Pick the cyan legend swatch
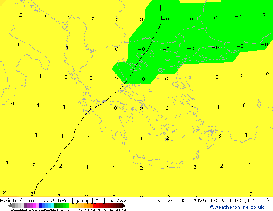This screenshot has width=273, height=211. pos(52,205)
